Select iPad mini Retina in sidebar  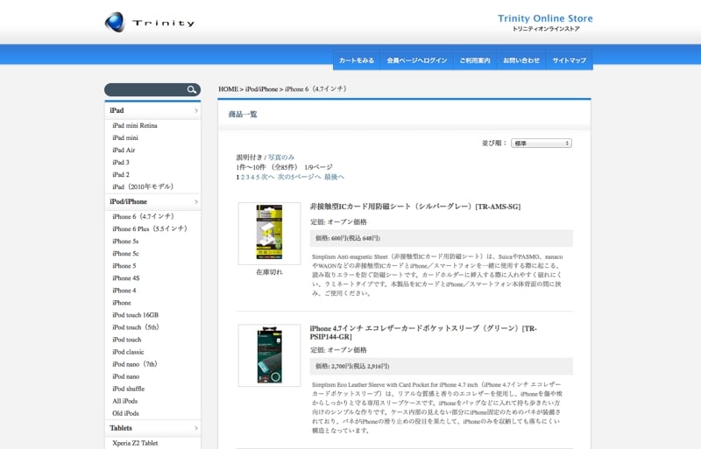coord(135,125)
